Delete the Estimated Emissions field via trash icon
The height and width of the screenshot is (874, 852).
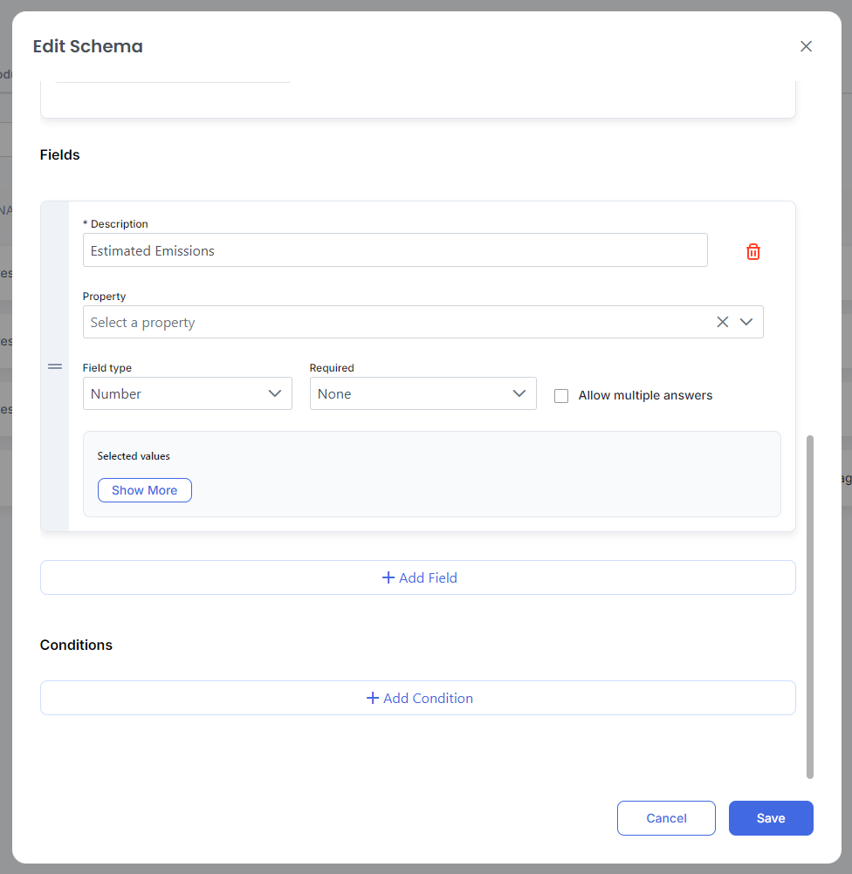click(x=752, y=251)
